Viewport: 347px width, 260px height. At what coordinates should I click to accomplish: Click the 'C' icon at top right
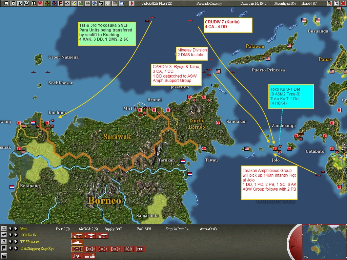[x=336, y=3]
